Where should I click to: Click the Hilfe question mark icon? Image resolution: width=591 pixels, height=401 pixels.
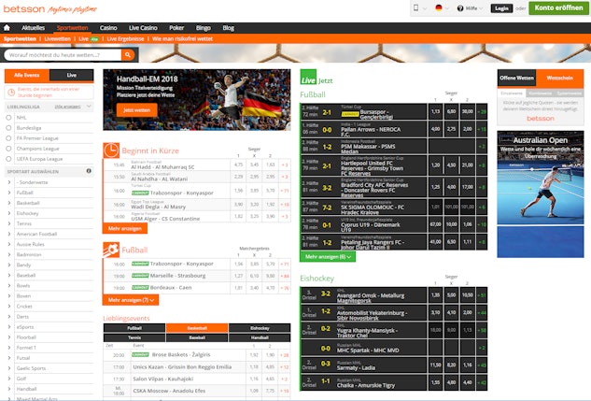tap(460, 8)
